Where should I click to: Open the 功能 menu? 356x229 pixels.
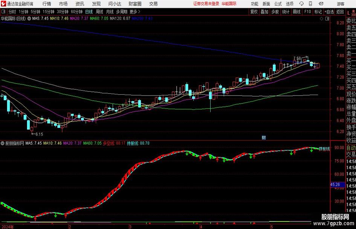click(x=255, y=4)
